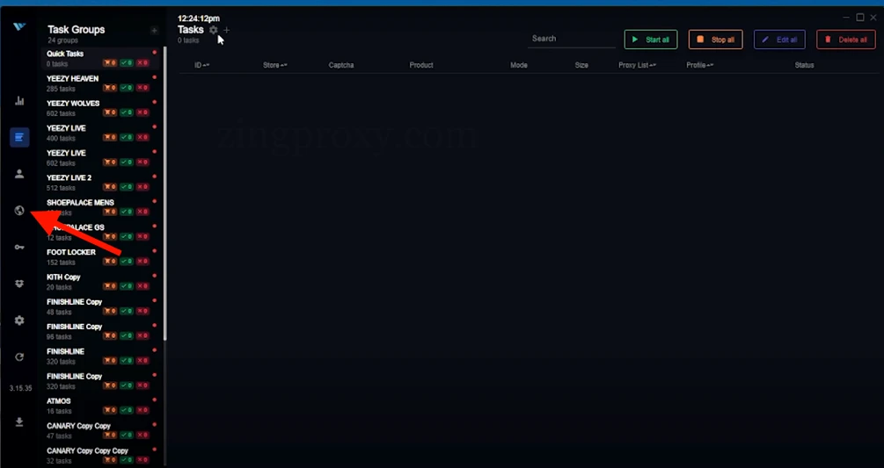
Task: Select YEEZY LIVE group with 602 tasks
Action: 101,157
